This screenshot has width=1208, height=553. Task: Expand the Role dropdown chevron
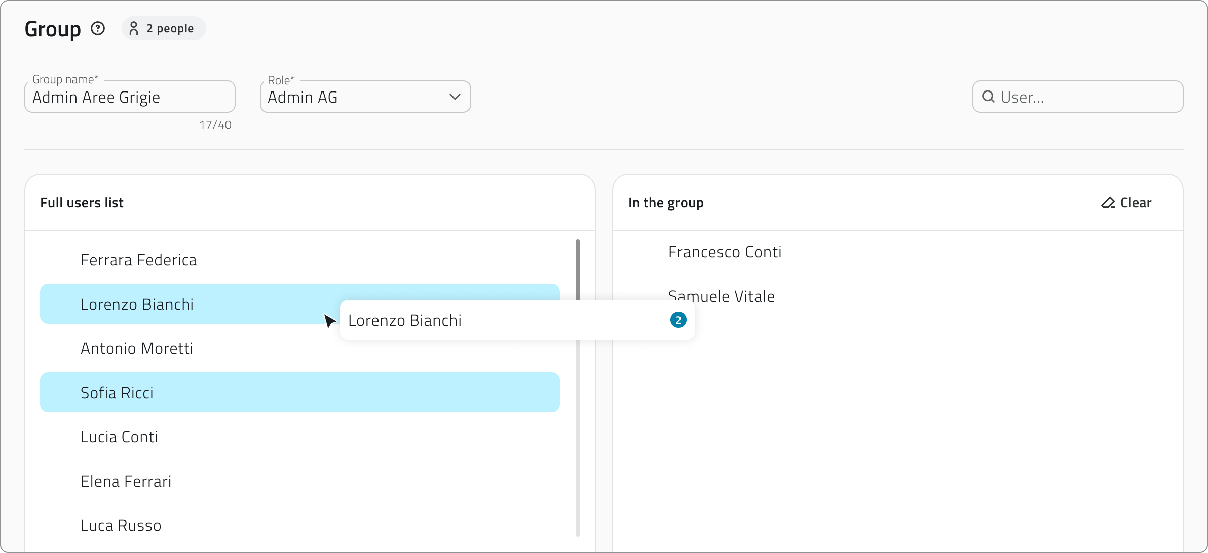tap(455, 97)
